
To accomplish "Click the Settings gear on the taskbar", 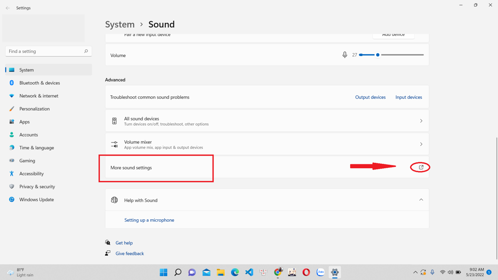I will (x=335, y=272).
